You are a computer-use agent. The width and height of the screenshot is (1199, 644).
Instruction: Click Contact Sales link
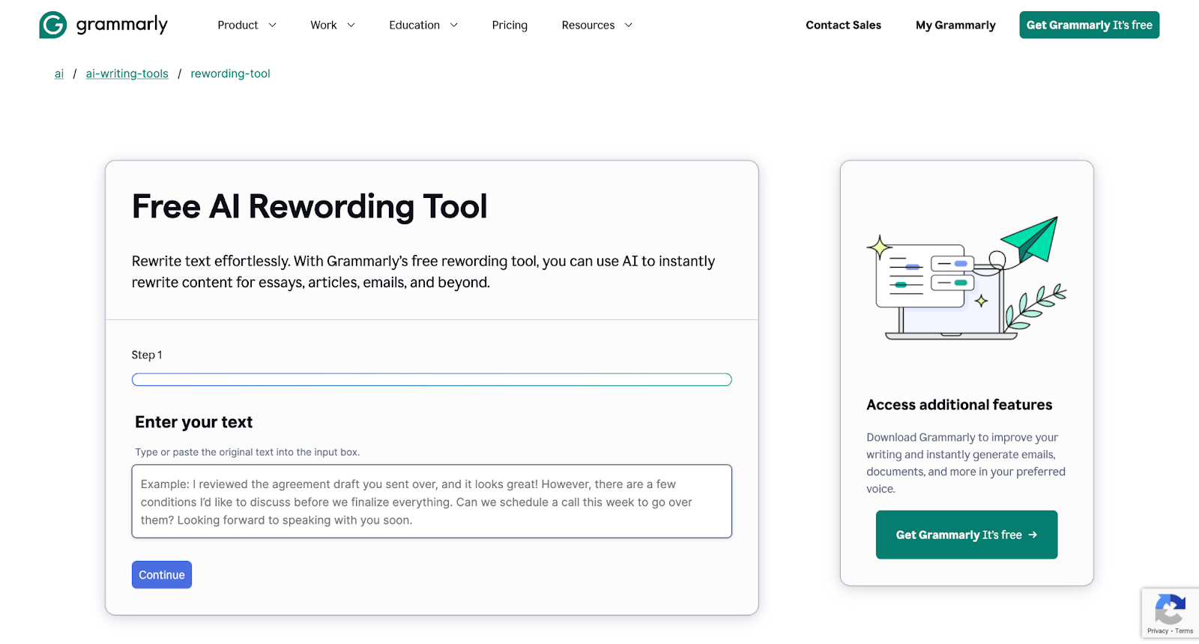(x=843, y=25)
